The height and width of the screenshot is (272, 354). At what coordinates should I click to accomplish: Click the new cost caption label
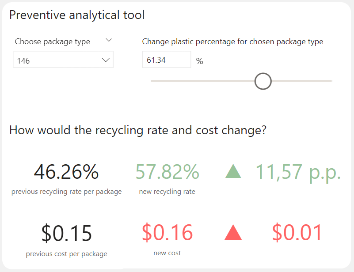point(167,253)
